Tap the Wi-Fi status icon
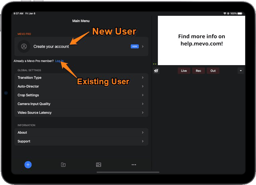The image size is (256, 185). pyautogui.click(x=225, y=13)
